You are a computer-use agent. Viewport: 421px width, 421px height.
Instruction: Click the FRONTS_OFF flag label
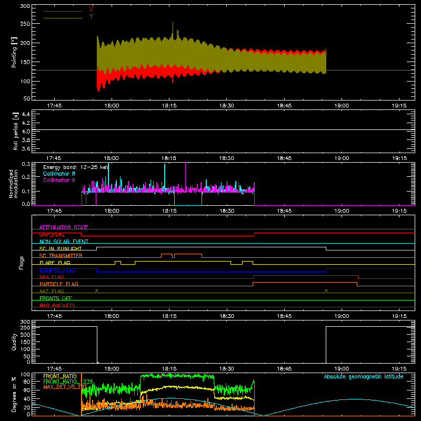[56, 298]
